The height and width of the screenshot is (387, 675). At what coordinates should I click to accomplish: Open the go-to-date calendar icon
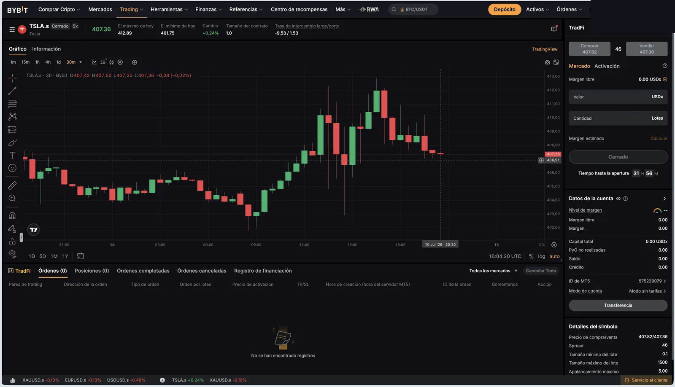pos(80,256)
